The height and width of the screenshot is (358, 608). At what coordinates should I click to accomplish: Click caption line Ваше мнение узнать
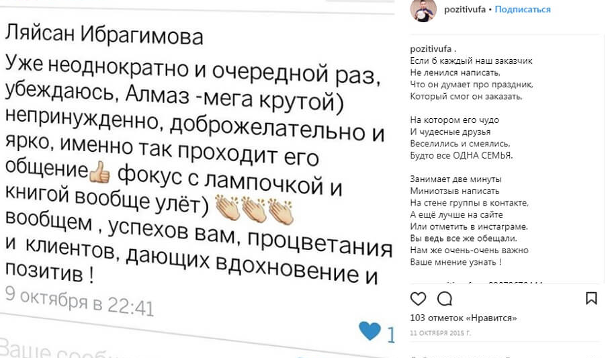[x=455, y=262]
